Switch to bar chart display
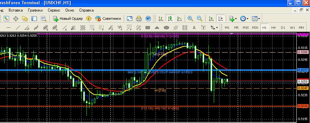Viewport: 310px width, 123px height. pos(161,19)
